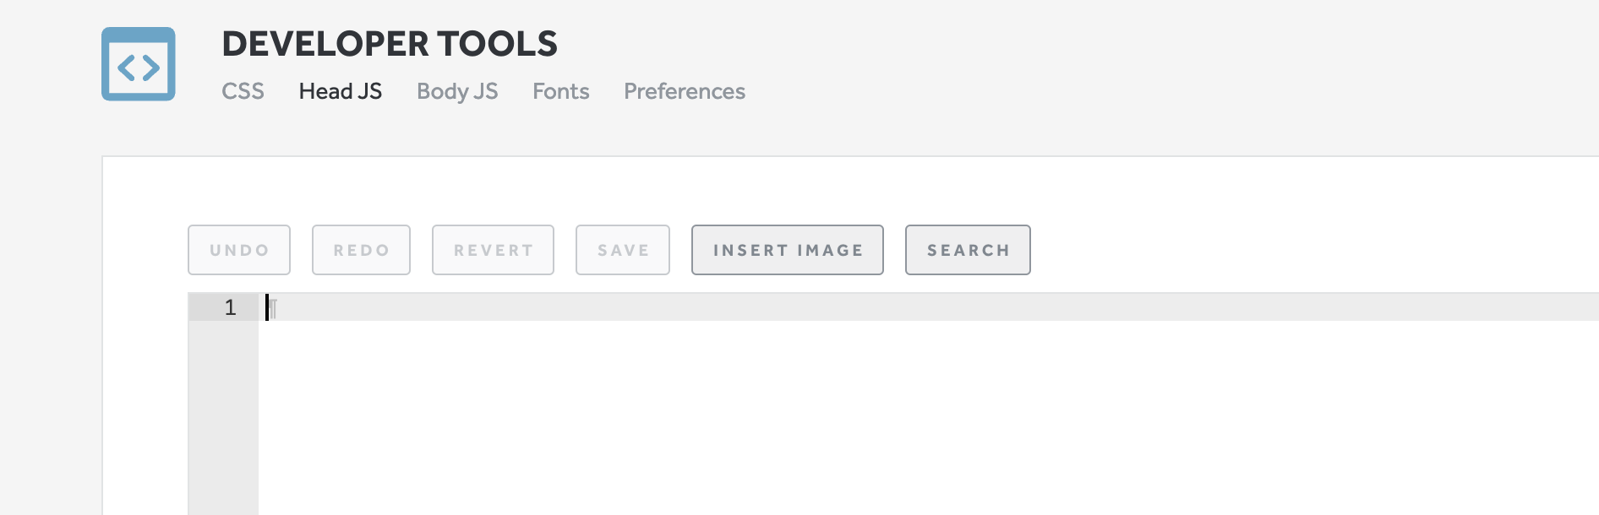Click line number 1 in the gutter
The width and height of the screenshot is (1599, 515).
point(228,309)
